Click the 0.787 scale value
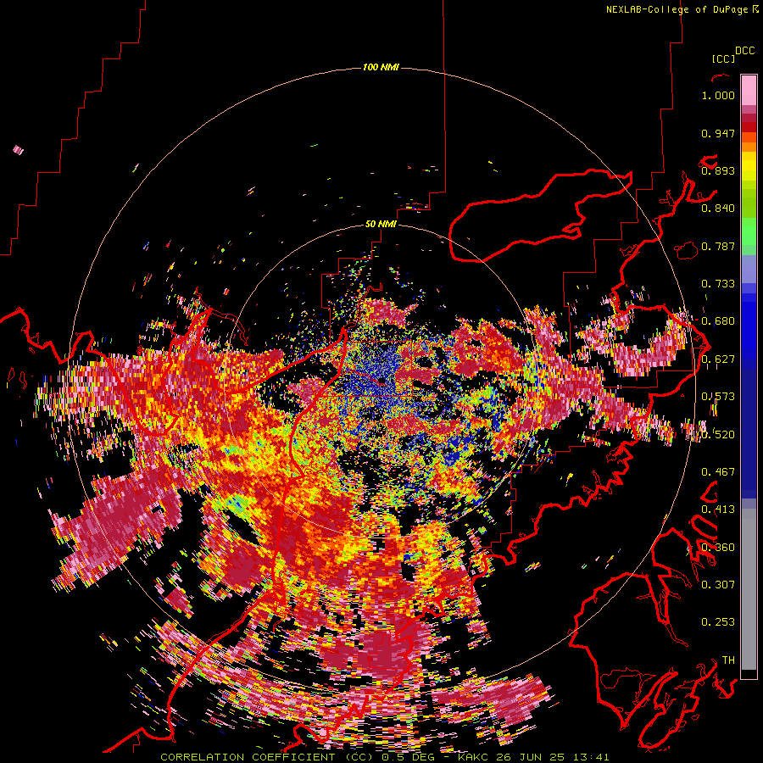 point(718,246)
